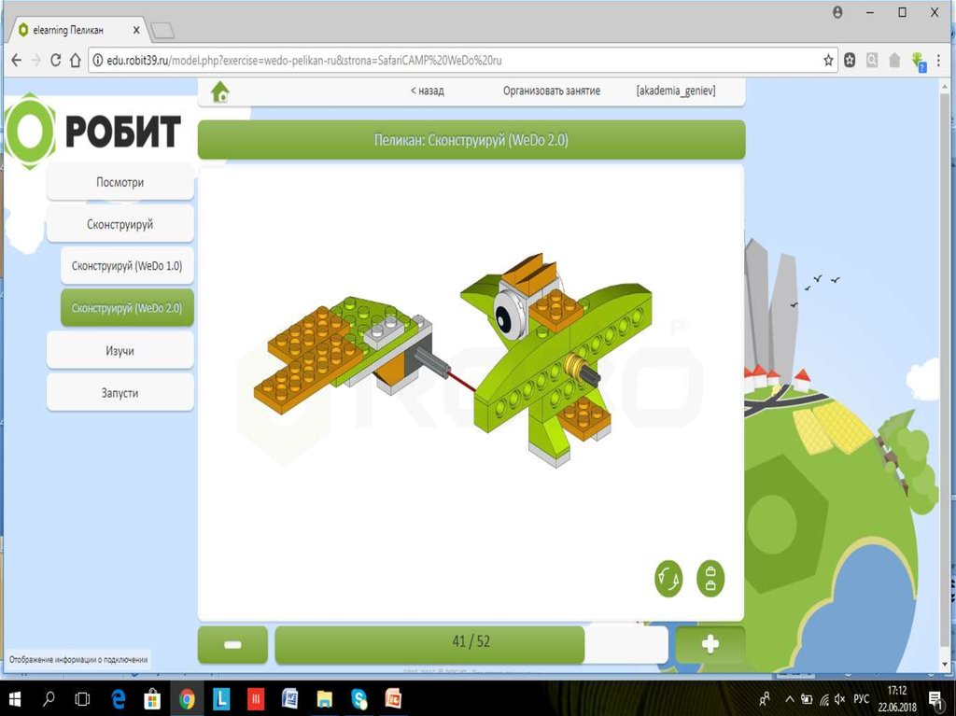Open Task View on taskbar

[x=82, y=699]
